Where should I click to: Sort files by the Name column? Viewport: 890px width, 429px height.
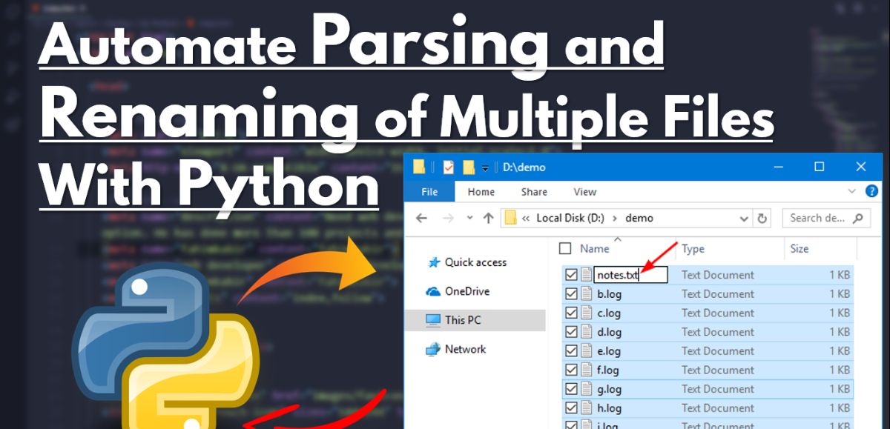click(x=595, y=249)
